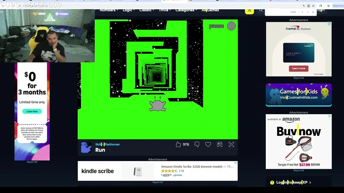Screen dimensions: 344x193
Task: Click the Run game title text
Action: click(100, 150)
